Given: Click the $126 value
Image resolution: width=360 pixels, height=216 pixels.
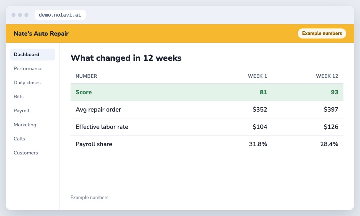Looking at the screenshot, I should tap(331, 127).
